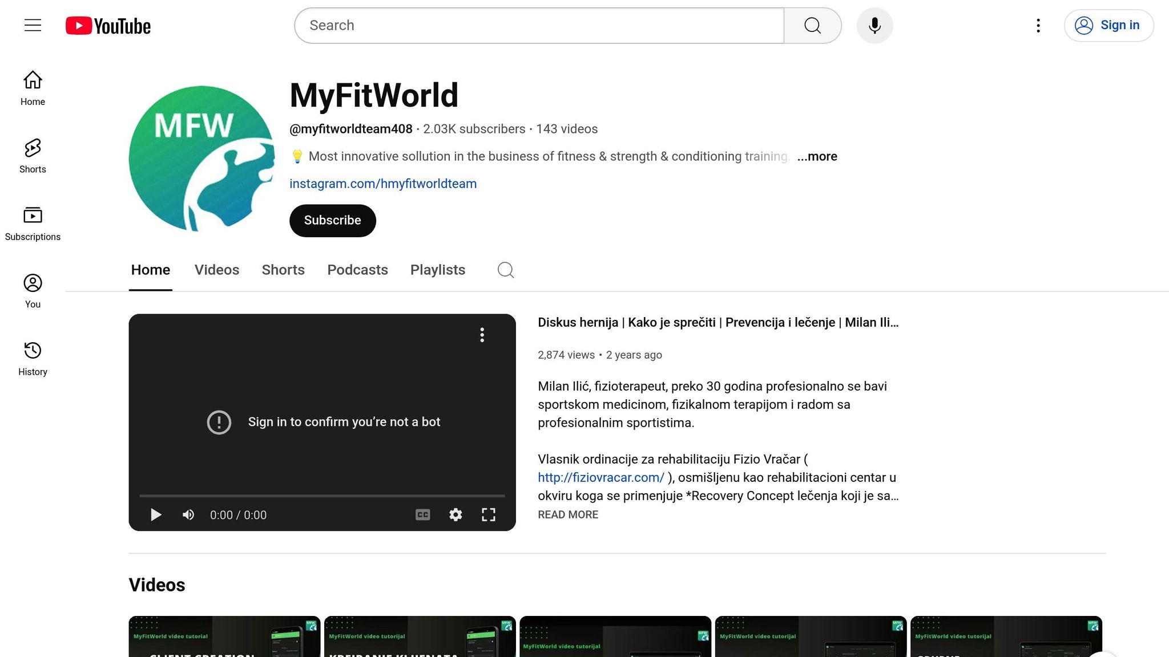Open Shorts from the sidebar

(33, 156)
